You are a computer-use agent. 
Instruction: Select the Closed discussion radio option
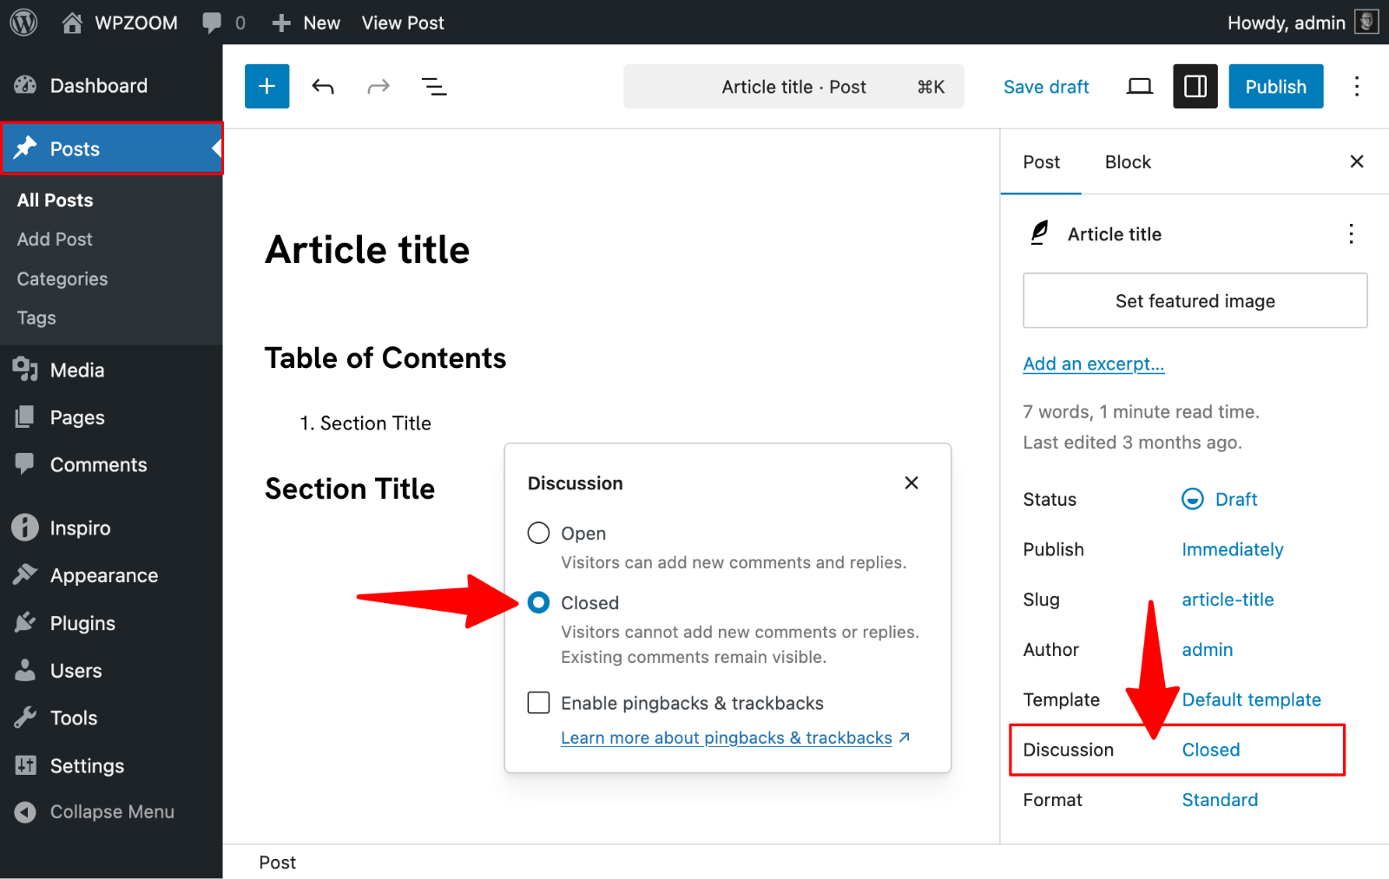(538, 602)
